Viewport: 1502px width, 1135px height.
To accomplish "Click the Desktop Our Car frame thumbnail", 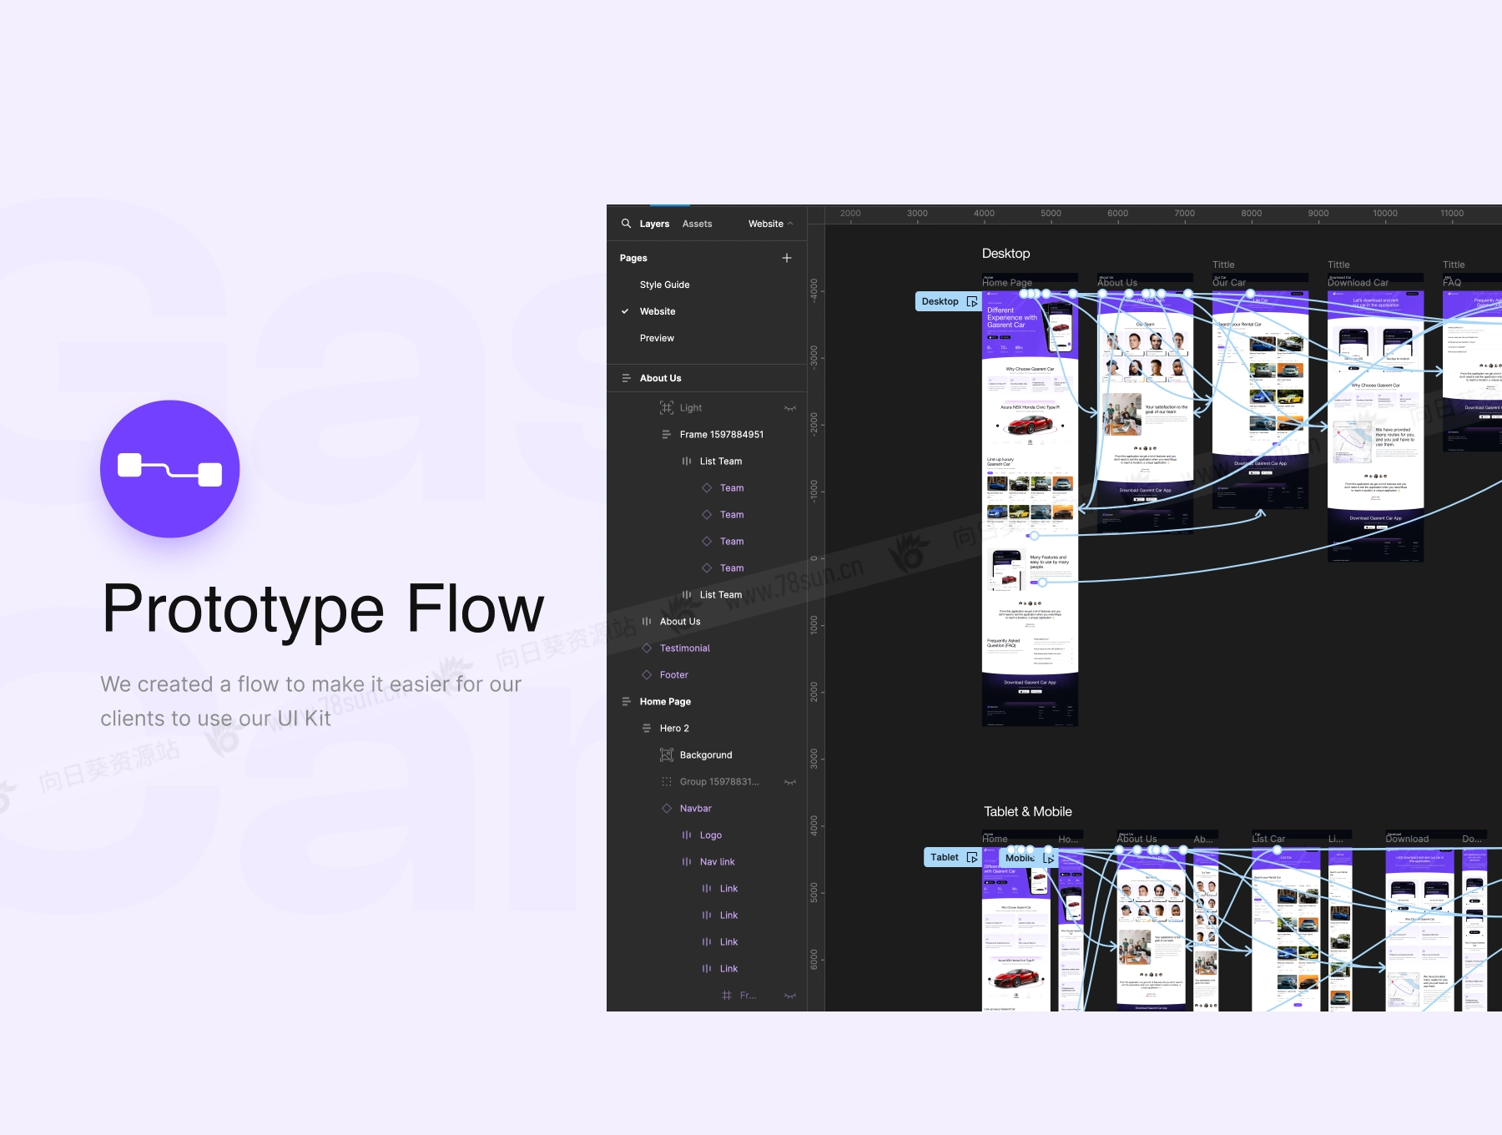I will pyautogui.click(x=1260, y=400).
